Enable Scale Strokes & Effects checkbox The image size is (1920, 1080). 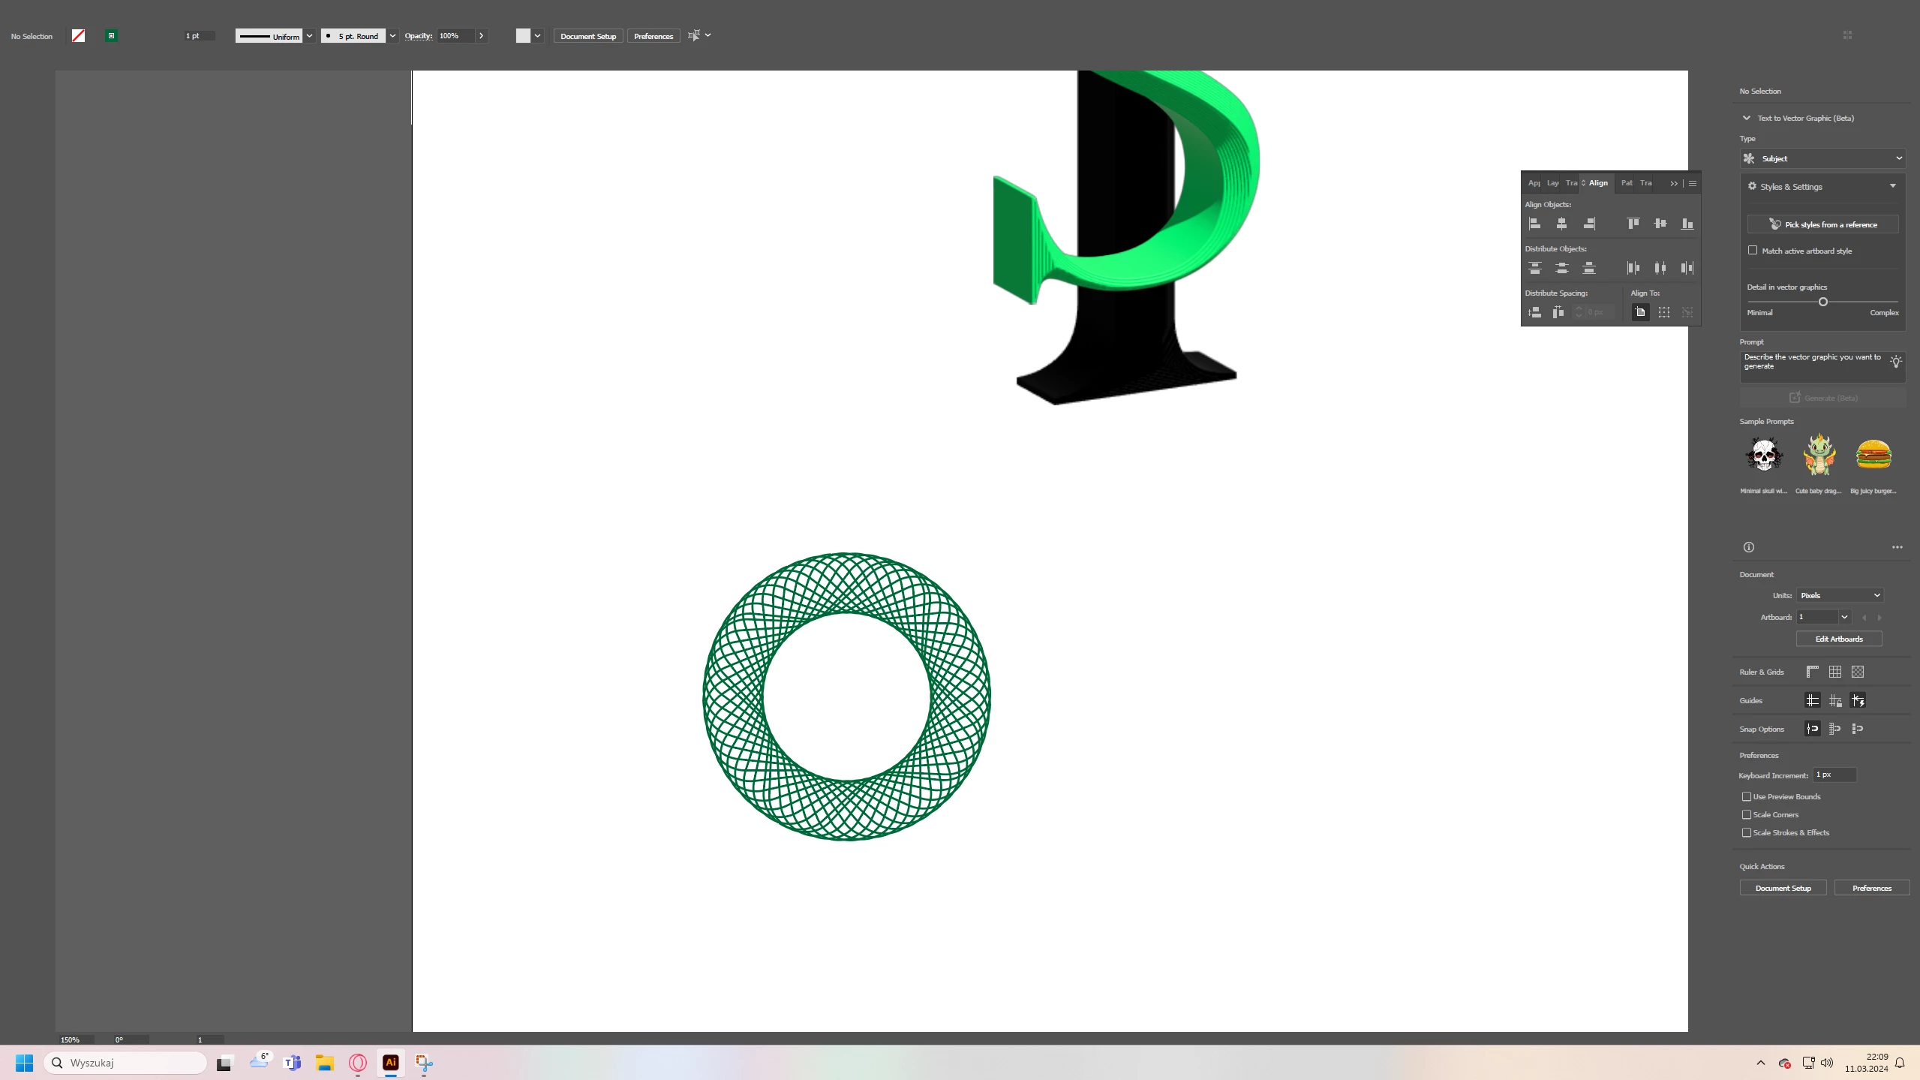tap(1747, 832)
